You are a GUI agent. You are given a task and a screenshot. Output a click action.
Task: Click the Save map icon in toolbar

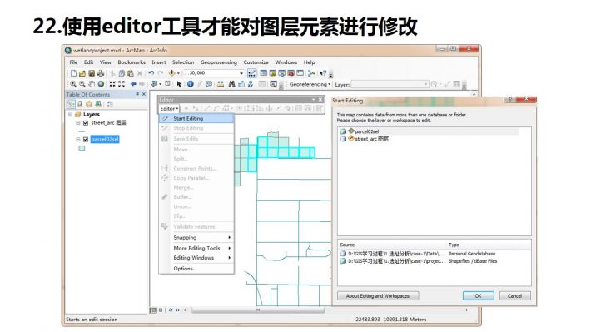92,73
